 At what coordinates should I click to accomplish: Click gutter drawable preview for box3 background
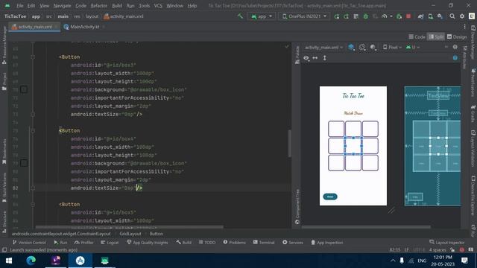click(24, 89)
